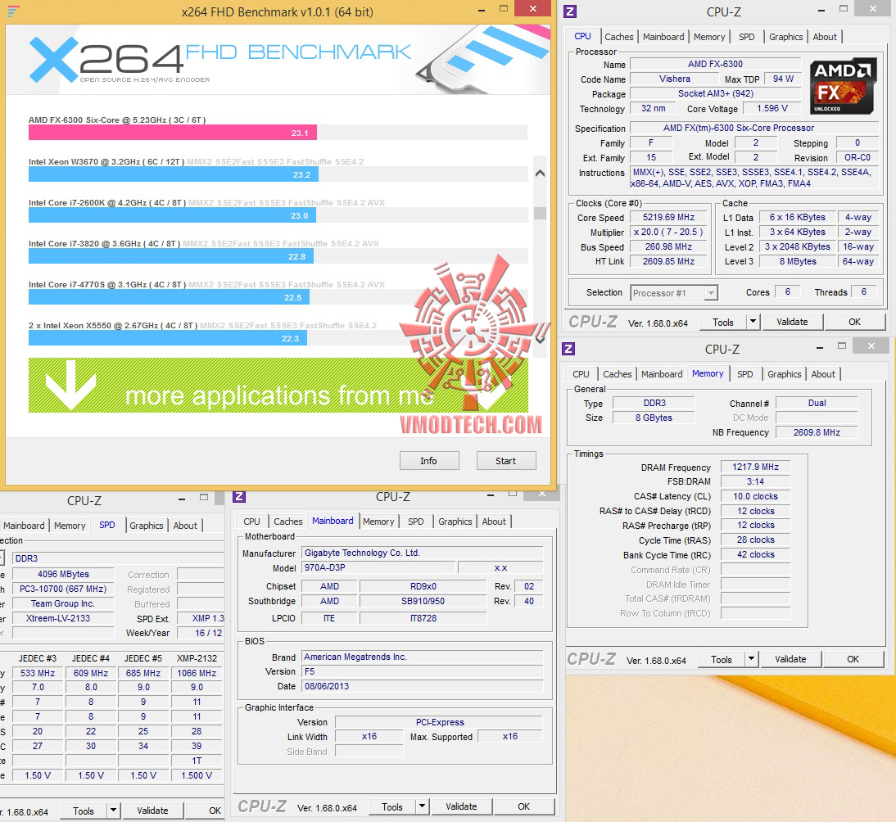Expand Tools dropdown arrow in CPU tab window
Viewport: 896px width, 822px height.
(753, 323)
